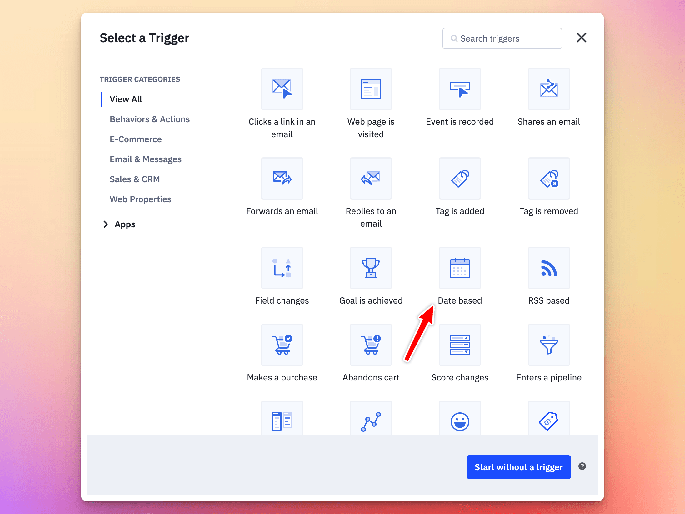Choose the 'Makes a purchase' cart icon

(x=282, y=345)
